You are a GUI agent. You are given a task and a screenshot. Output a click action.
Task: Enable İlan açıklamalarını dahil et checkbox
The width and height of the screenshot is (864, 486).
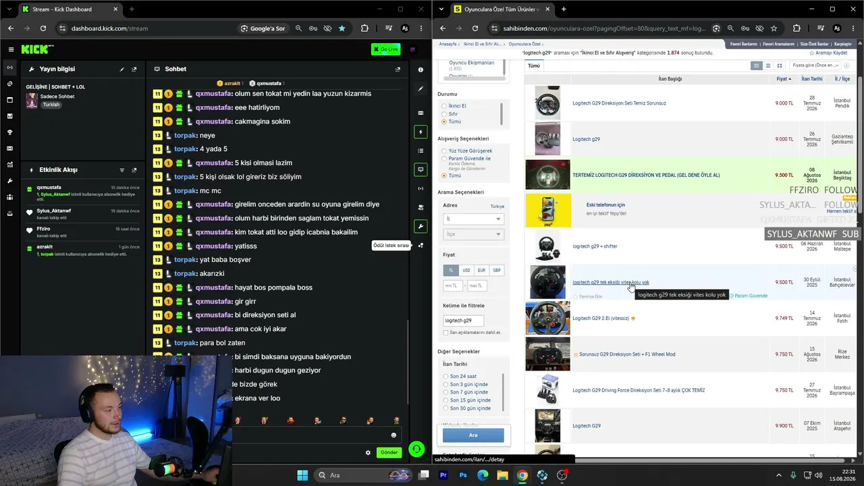446,333
